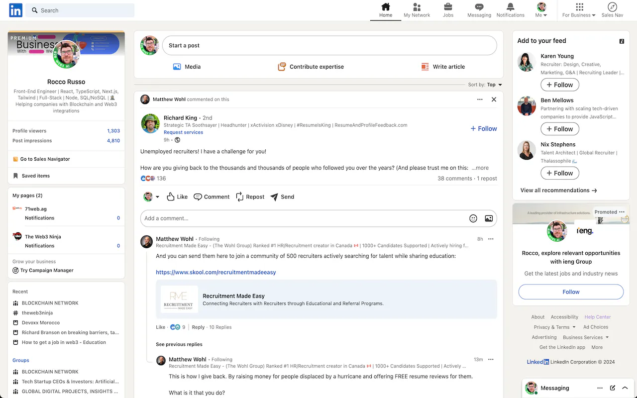The height and width of the screenshot is (398, 637).
Task: Open the 38 comments link
Action: tap(455, 179)
